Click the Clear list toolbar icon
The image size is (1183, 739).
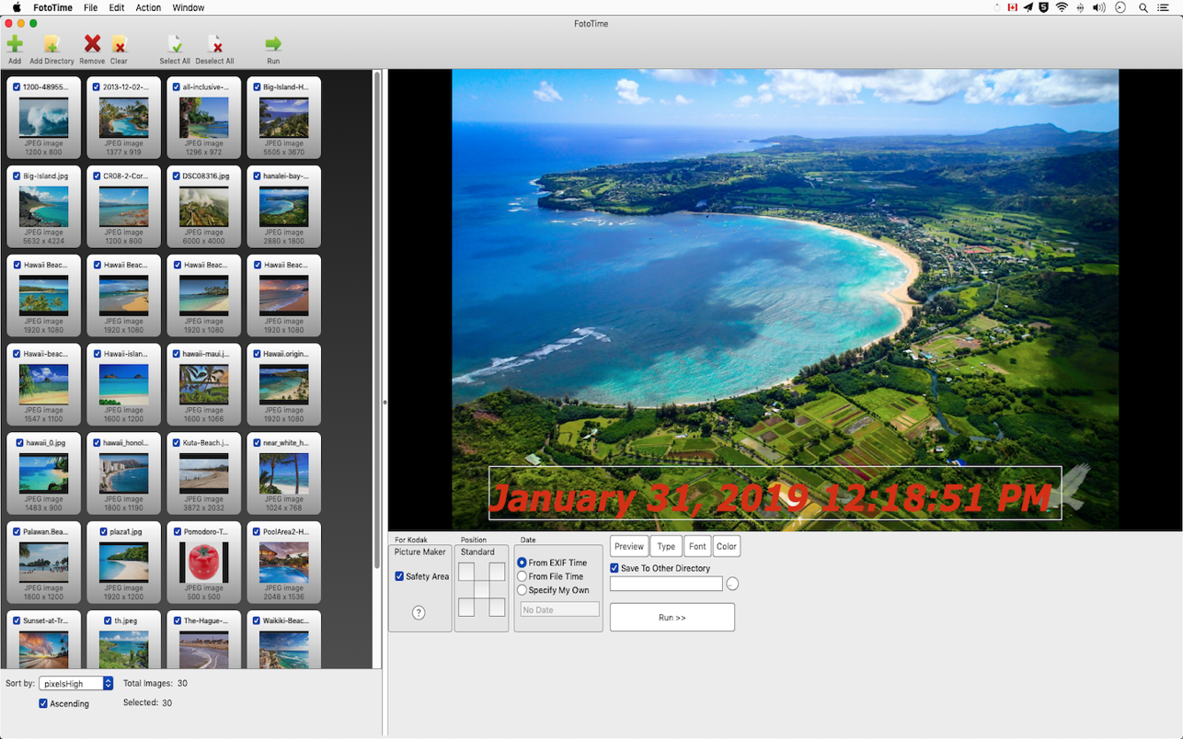coord(119,44)
